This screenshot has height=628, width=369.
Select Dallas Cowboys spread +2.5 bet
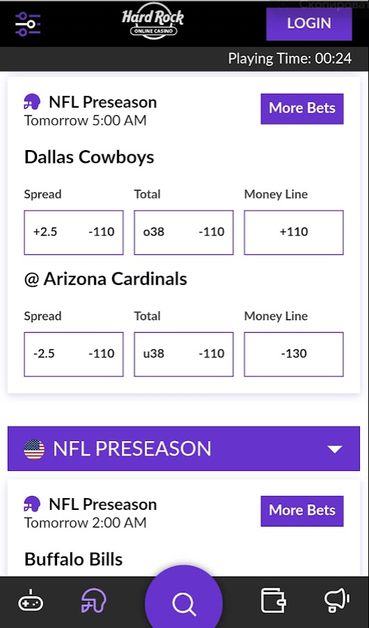pos(74,232)
